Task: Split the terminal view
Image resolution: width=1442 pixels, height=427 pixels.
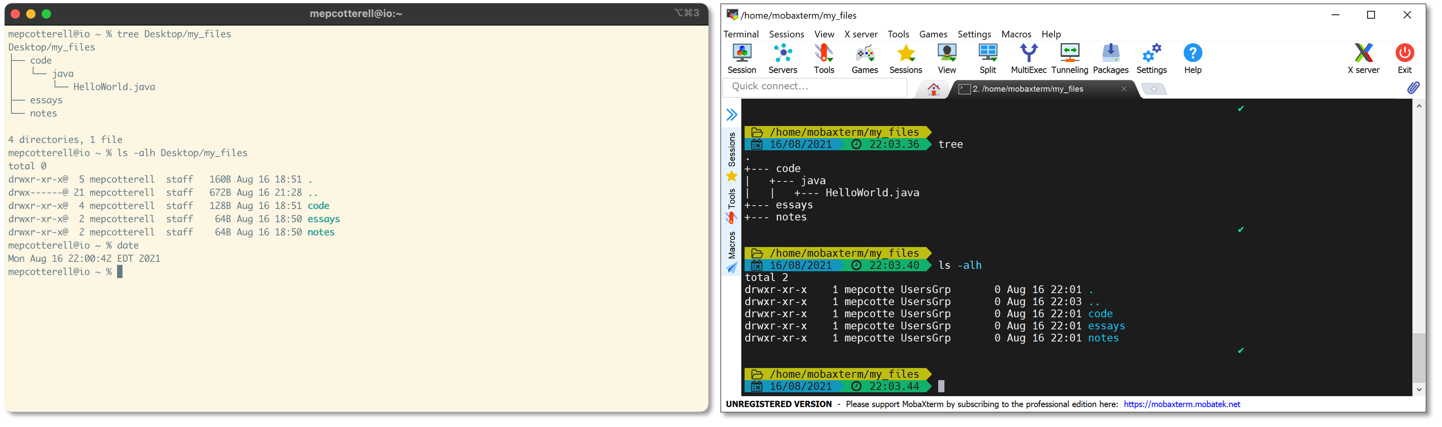Action: [987, 58]
